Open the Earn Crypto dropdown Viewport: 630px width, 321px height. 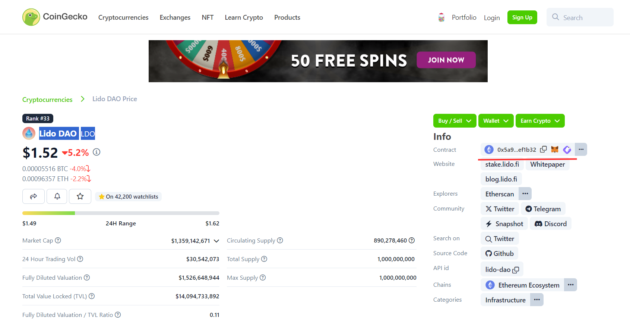(540, 121)
